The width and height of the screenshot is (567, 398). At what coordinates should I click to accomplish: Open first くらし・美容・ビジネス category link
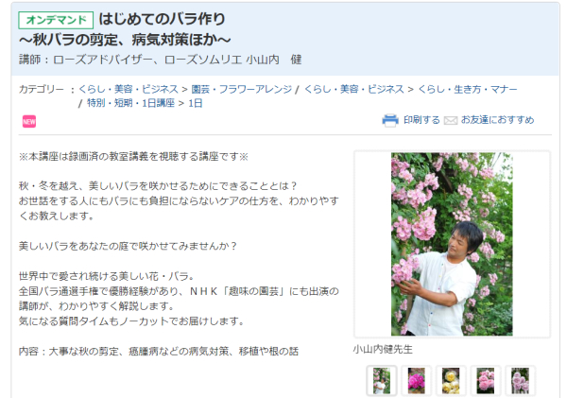coord(129,89)
